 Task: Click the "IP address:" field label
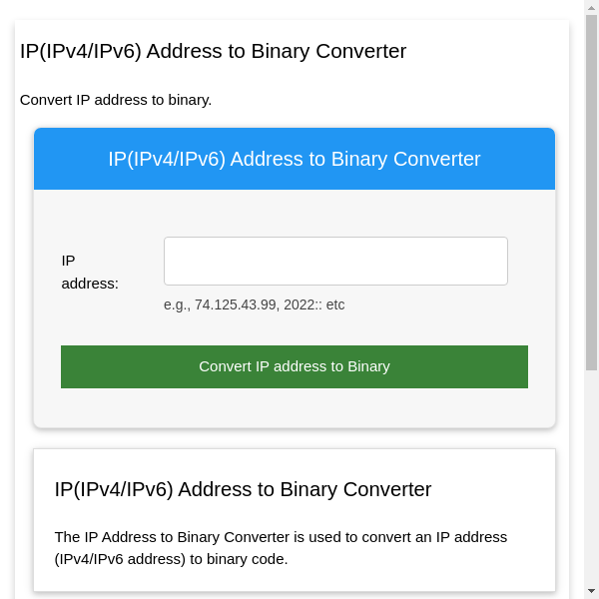90,272
